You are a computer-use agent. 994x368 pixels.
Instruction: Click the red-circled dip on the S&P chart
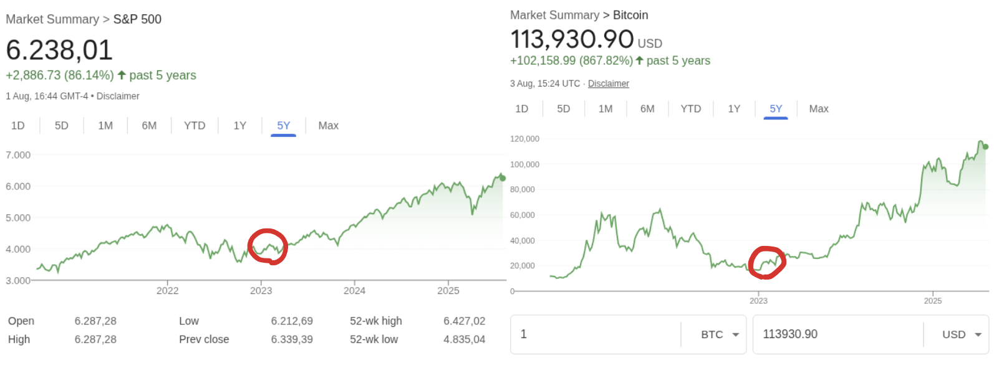pyautogui.click(x=268, y=248)
